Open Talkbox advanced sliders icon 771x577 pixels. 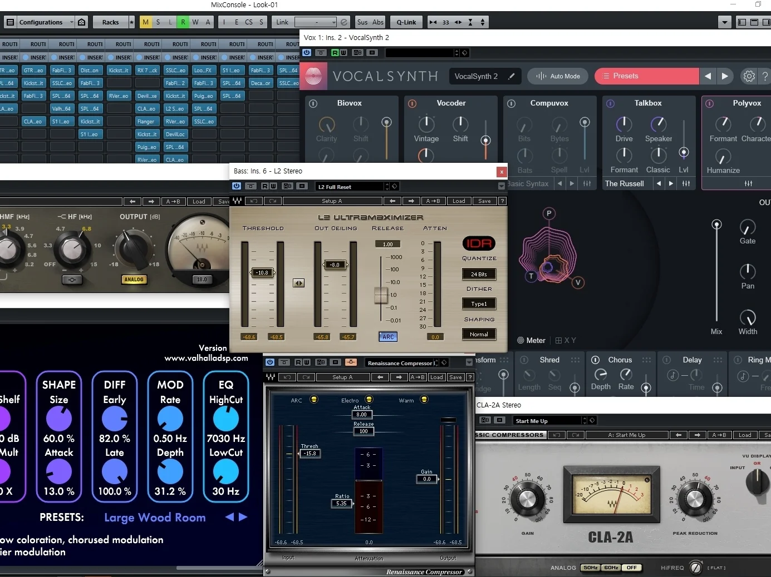[686, 183]
